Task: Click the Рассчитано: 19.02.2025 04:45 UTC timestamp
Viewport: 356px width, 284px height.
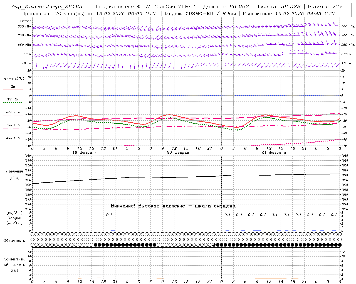Action: [x=289, y=14]
